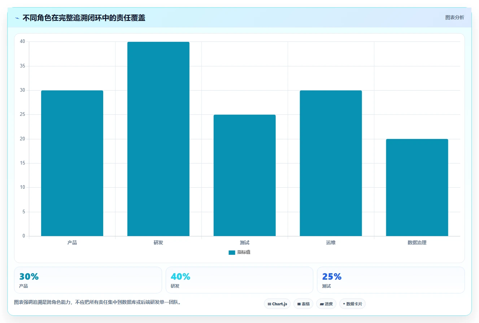The height and width of the screenshot is (323, 479).
Task: Click the 研发 bar in chart
Action: (158, 139)
